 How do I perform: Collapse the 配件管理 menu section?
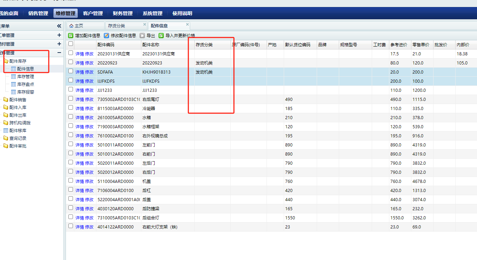(x=59, y=53)
